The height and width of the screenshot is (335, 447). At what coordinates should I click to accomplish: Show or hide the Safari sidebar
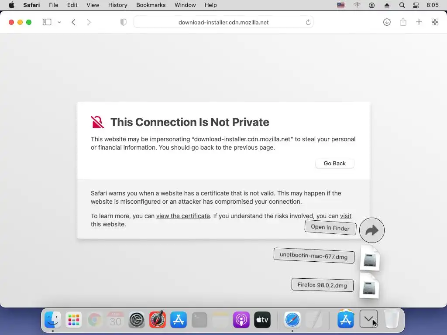pyautogui.click(x=47, y=22)
